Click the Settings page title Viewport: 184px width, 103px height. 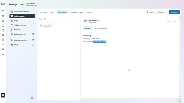pos(13,5)
